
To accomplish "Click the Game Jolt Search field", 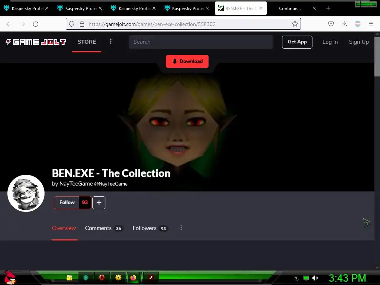I will 201,42.
